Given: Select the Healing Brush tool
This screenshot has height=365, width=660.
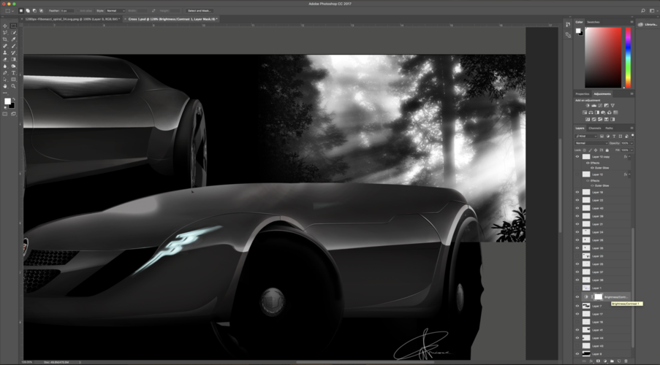Looking at the screenshot, I should coord(5,46).
